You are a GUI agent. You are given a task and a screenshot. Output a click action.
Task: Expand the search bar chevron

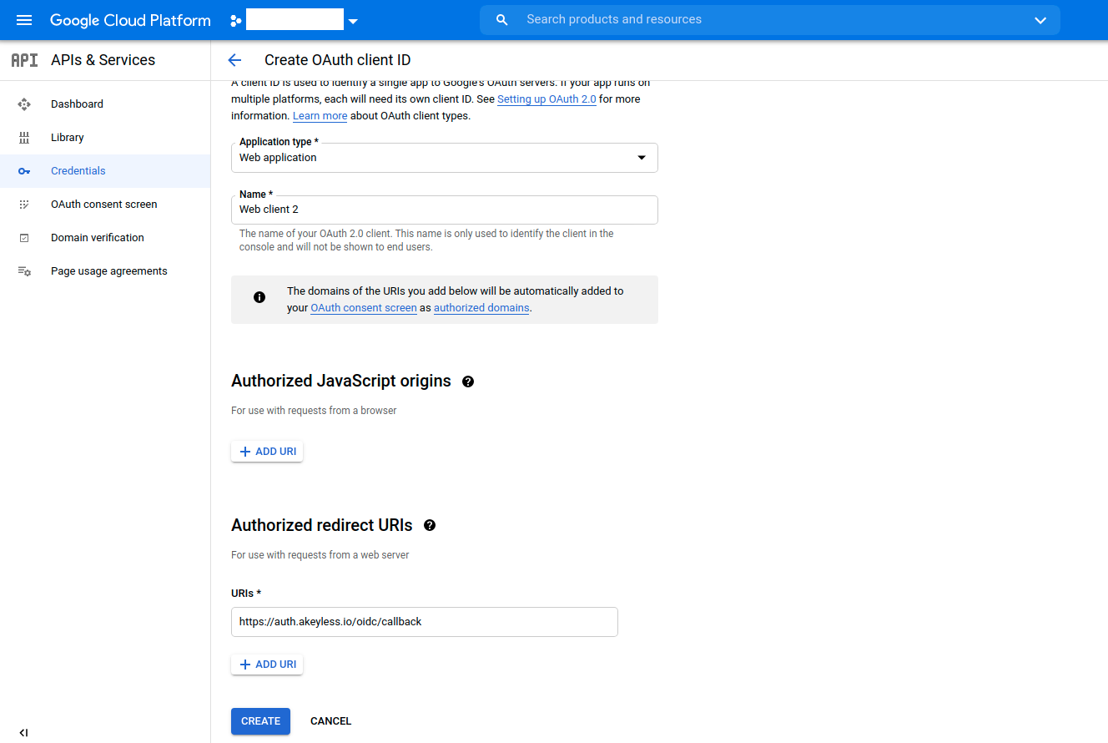1040,21
